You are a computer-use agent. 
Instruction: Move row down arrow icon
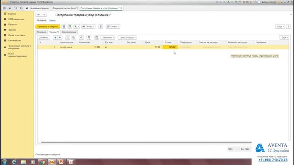pyautogui.click(x=60, y=38)
